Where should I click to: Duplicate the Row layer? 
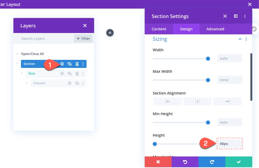point(69,73)
